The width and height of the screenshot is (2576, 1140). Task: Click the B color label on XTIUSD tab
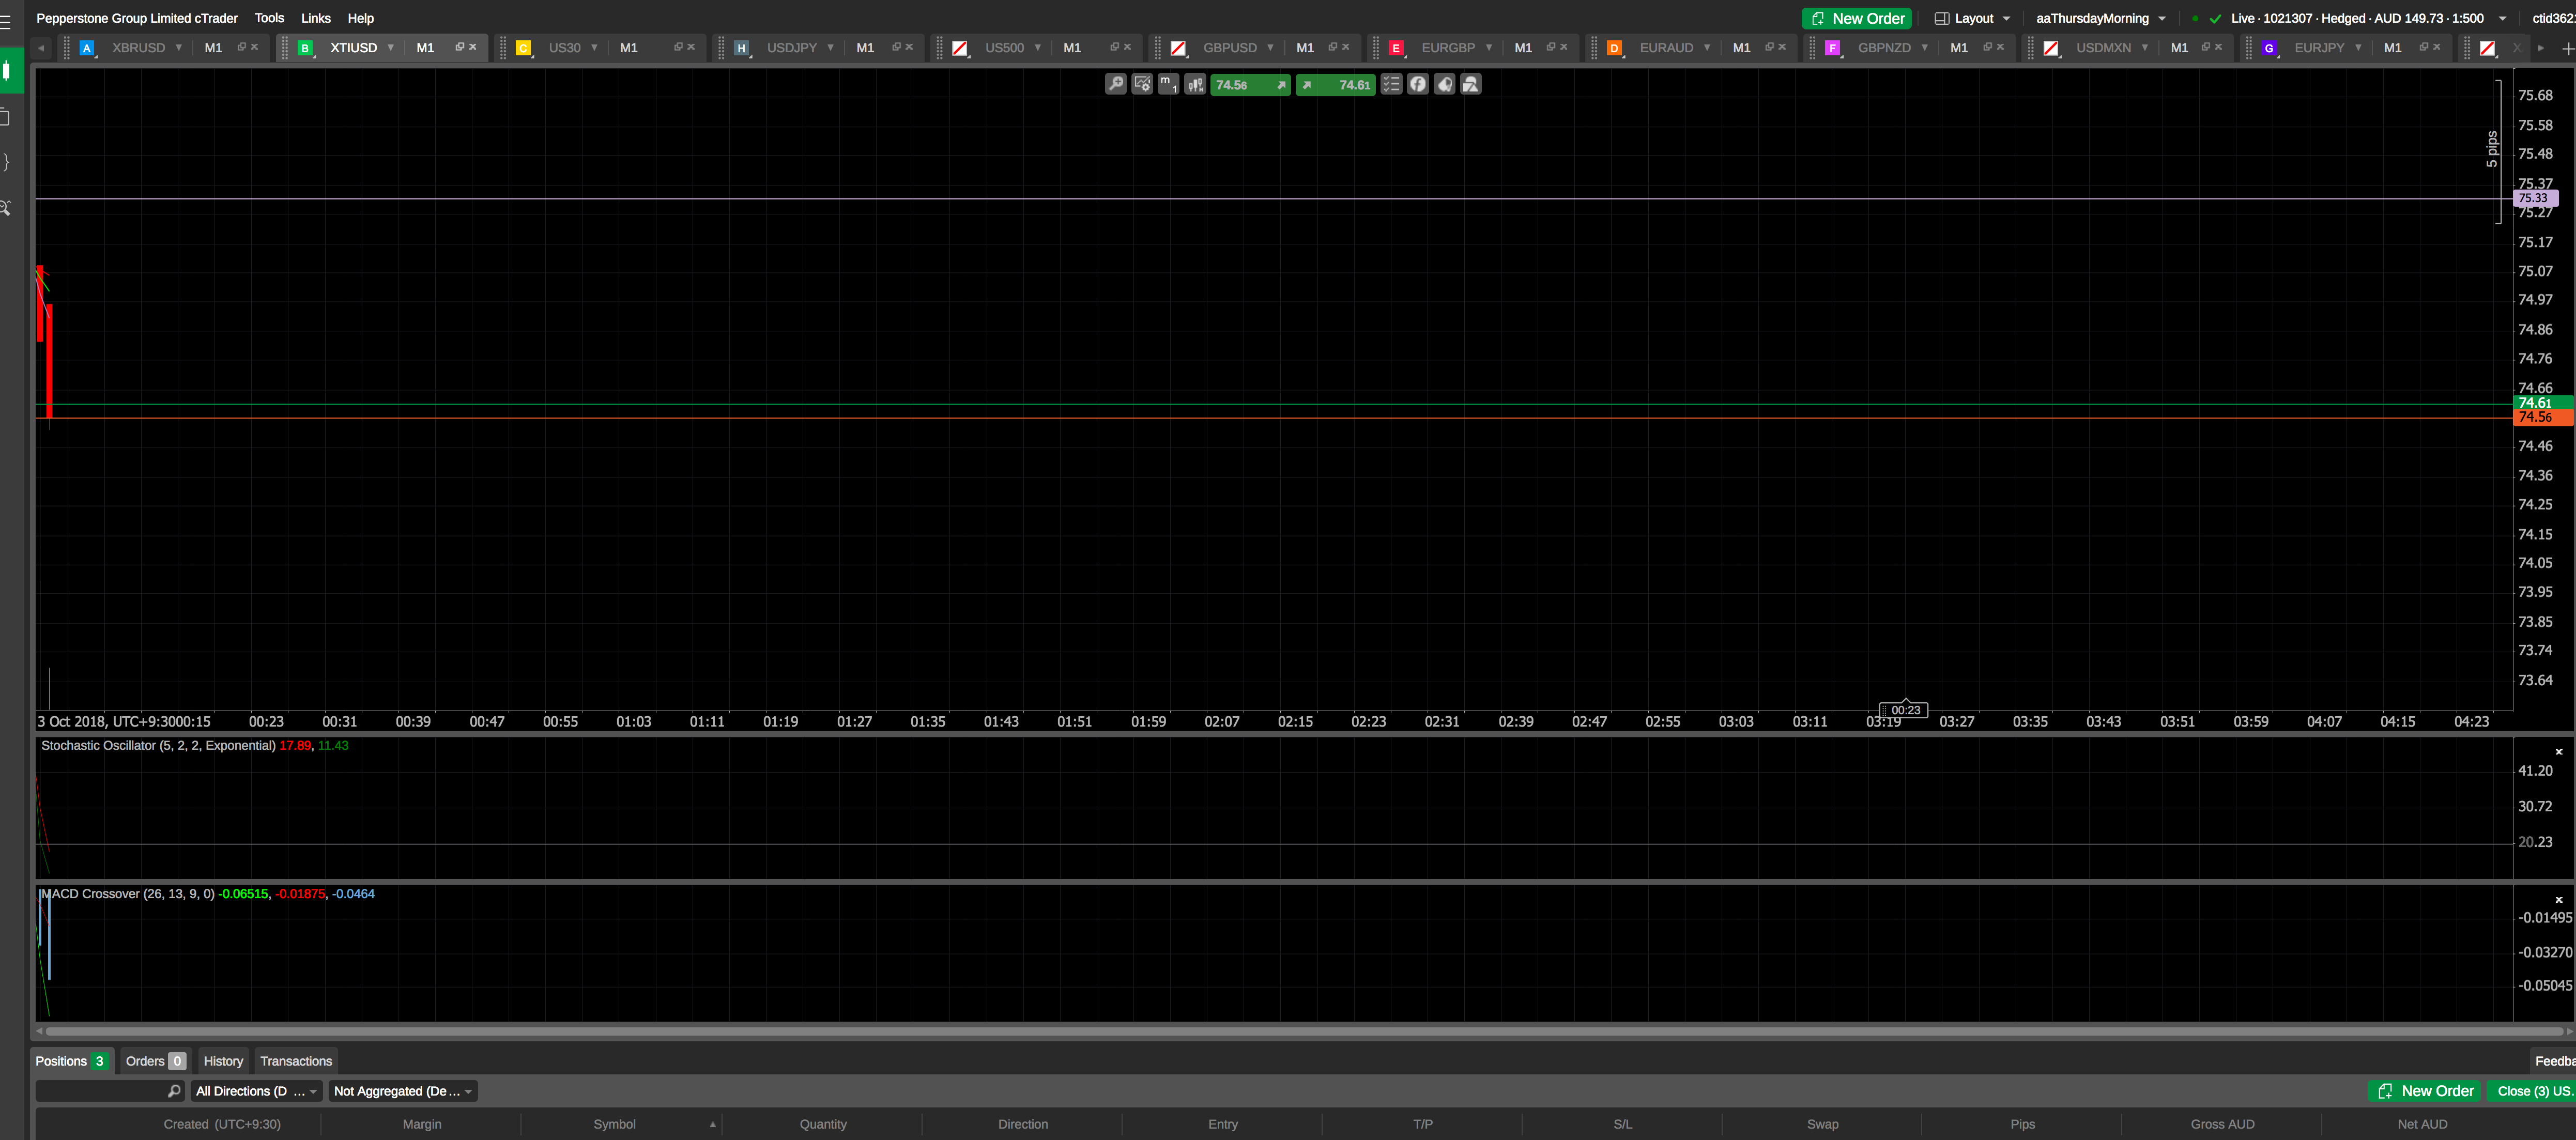(305, 48)
